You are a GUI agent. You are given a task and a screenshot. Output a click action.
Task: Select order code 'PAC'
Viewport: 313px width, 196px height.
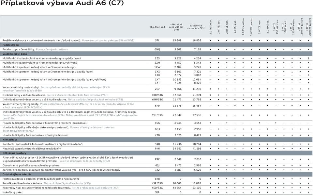pos(157,159)
